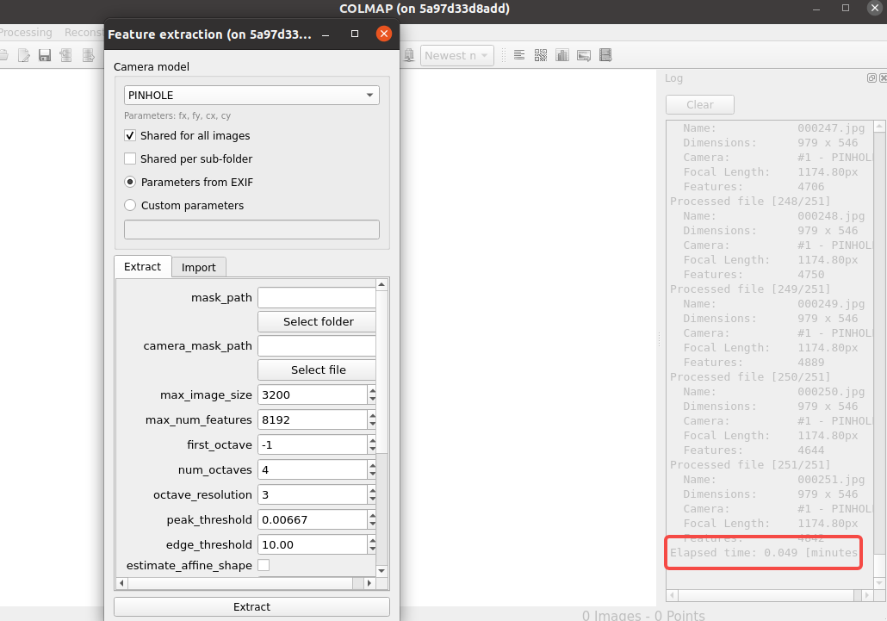Click Elapsed time 0.049 minutes log line
Screen dimensions: 887x621
tap(764, 553)
